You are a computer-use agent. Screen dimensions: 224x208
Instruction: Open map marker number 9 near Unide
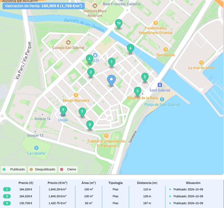coord(63,110)
